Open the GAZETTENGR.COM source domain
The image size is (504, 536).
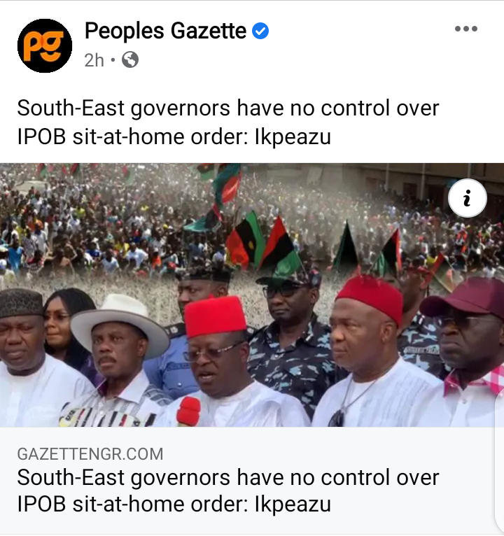point(90,454)
